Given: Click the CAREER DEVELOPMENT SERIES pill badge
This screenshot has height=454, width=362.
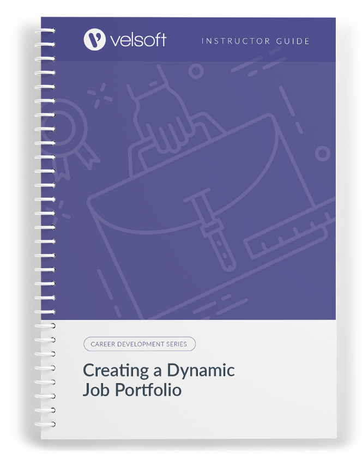Looking at the screenshot, I should tap(139, 344).
